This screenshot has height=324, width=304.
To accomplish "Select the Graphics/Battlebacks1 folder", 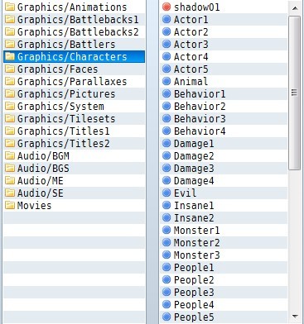I will (x=74, y=19).
